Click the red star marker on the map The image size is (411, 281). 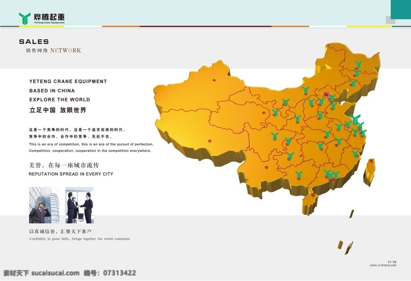pyautogui.click(x=326, y=94)
